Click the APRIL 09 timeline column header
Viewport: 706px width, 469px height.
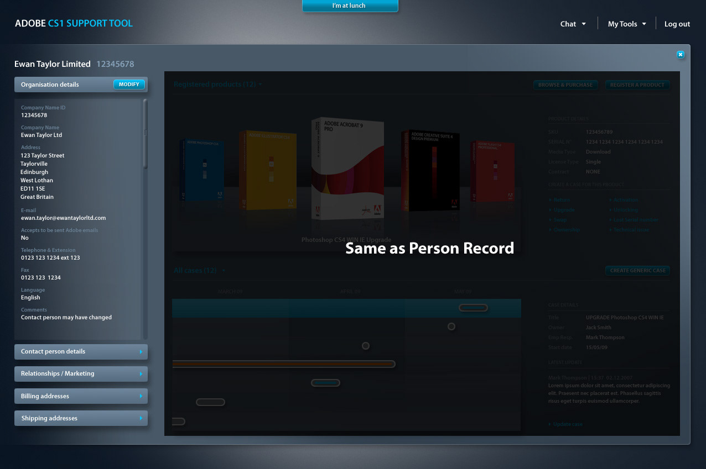350,291
